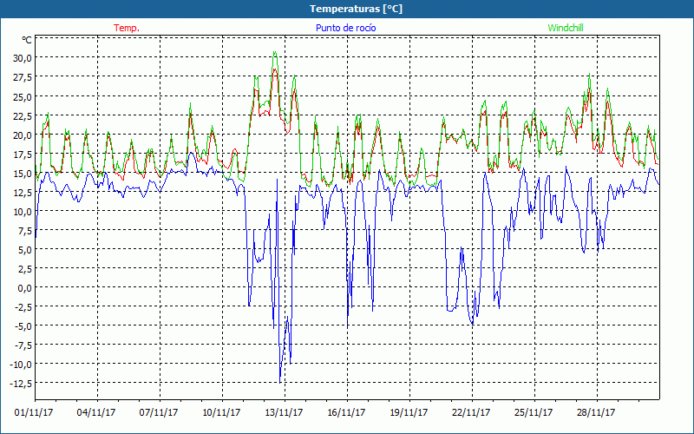The image size is (694, 434).
Task: Click the -10,0 y-axis value
Action: point(23,365)
